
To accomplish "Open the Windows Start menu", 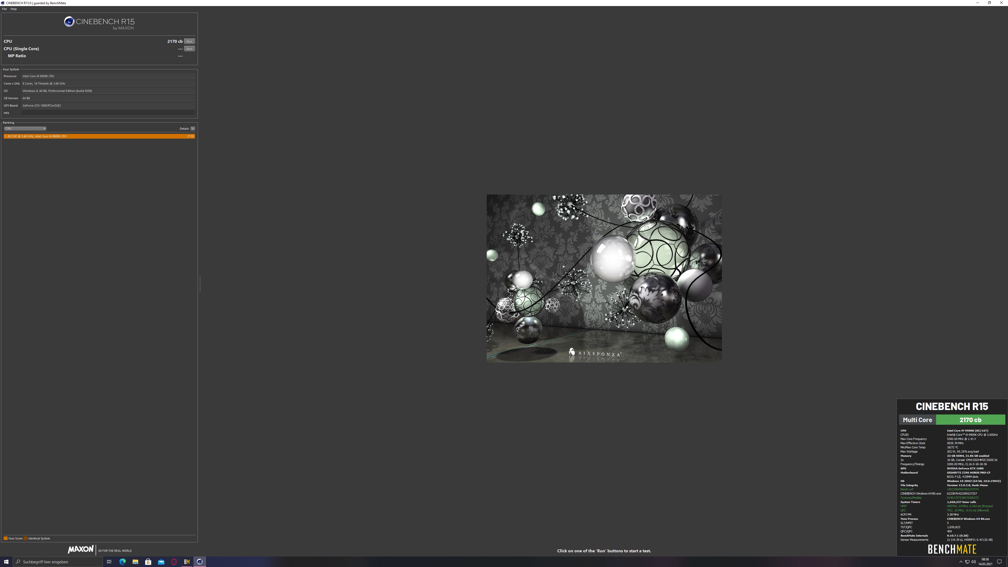I will [x=6, y=561].
